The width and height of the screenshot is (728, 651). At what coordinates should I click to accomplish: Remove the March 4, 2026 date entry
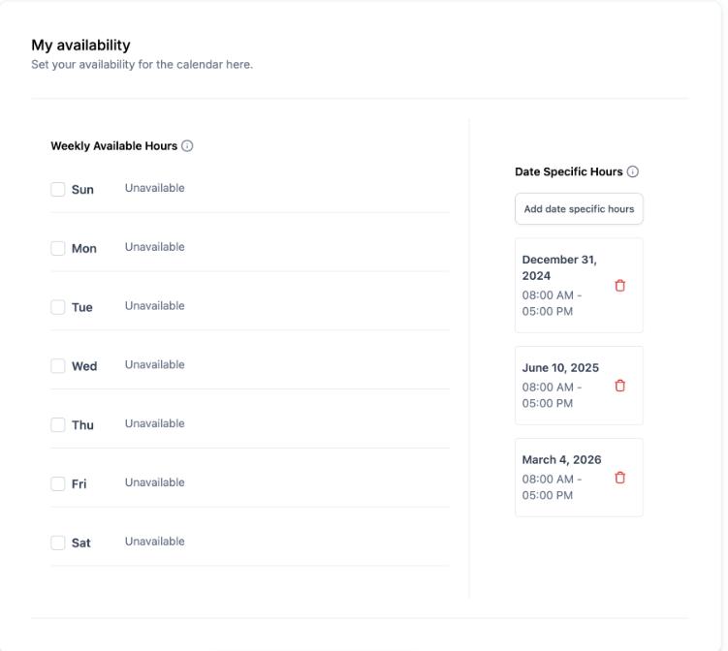tap(620, 478)
